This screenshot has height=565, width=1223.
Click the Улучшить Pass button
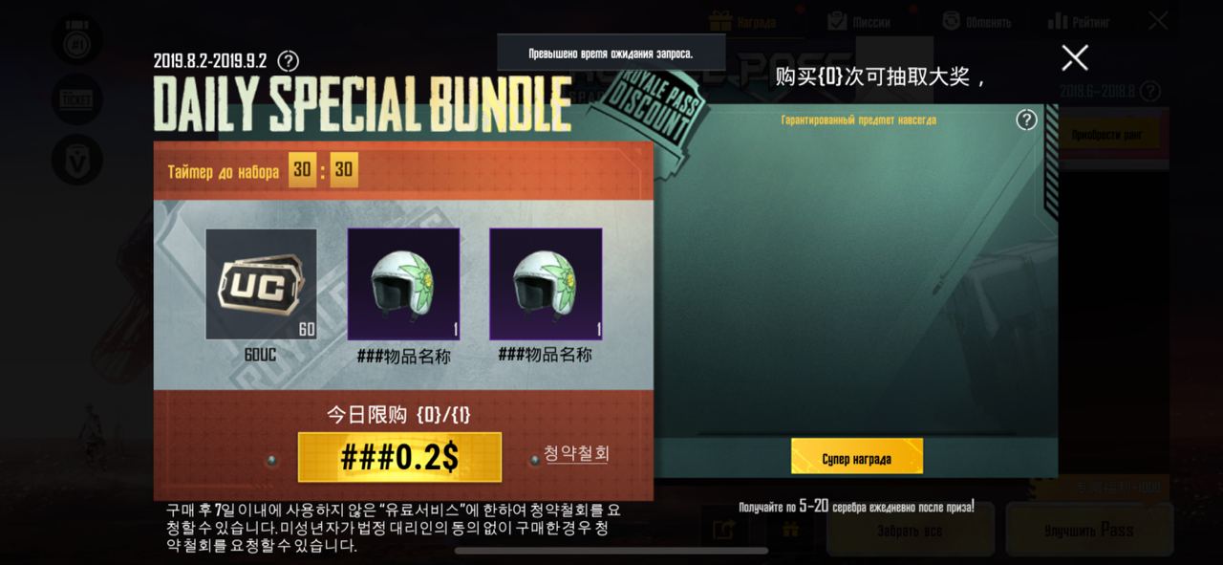[1089, 530]
